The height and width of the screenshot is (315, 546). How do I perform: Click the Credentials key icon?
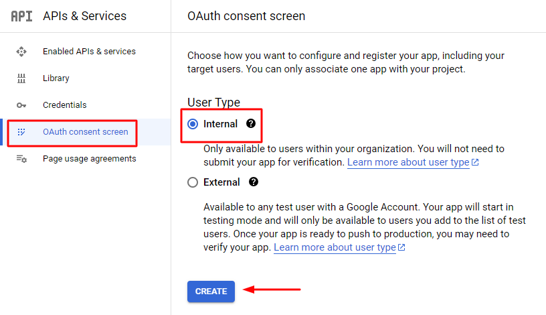[x=21, y=105]
